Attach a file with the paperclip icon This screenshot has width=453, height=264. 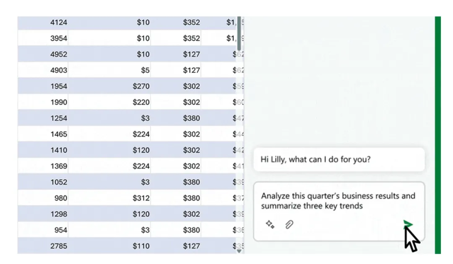point(289,225)
